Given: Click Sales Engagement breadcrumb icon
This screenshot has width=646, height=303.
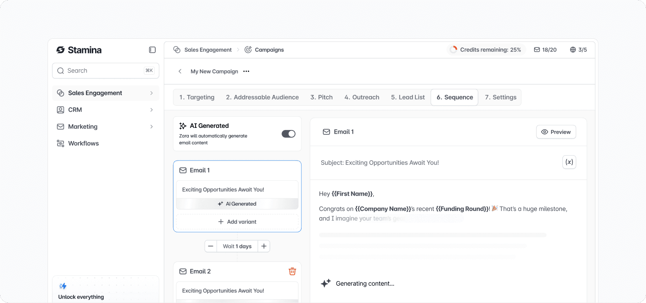Looking at the screenshot, I should point(177,50).
